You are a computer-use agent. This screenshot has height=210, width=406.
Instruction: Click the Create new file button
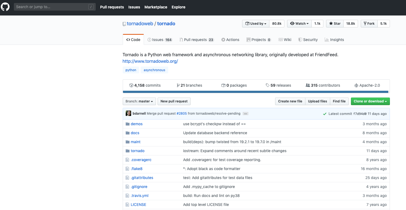(290, 101)
